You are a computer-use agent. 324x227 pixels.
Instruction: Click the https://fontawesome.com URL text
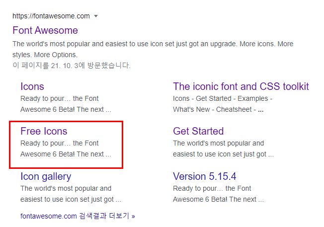(51, 16)
